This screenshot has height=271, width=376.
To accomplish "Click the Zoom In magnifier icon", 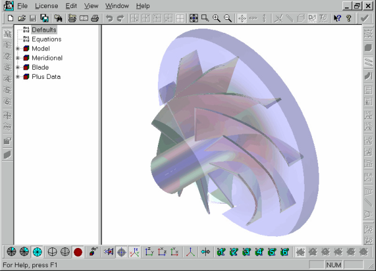I will (x=216, y=19).
